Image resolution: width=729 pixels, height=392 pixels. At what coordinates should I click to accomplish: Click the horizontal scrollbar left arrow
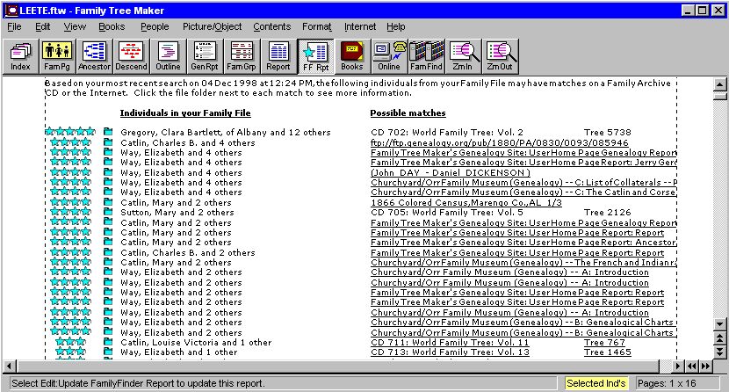point(9,366)
